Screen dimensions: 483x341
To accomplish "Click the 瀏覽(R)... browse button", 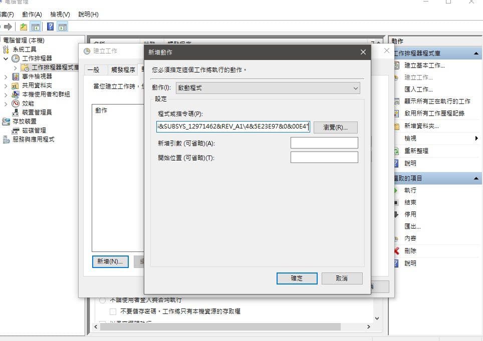I will click(336, 127).
